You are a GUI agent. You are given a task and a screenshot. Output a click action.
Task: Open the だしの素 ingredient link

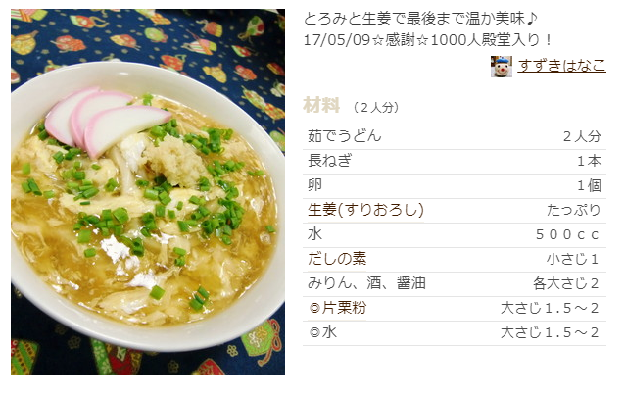pos(337,259)
